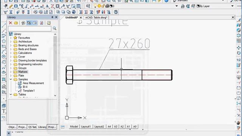
Task: Select the Drawing border templates folder
Action: (33, 60)
